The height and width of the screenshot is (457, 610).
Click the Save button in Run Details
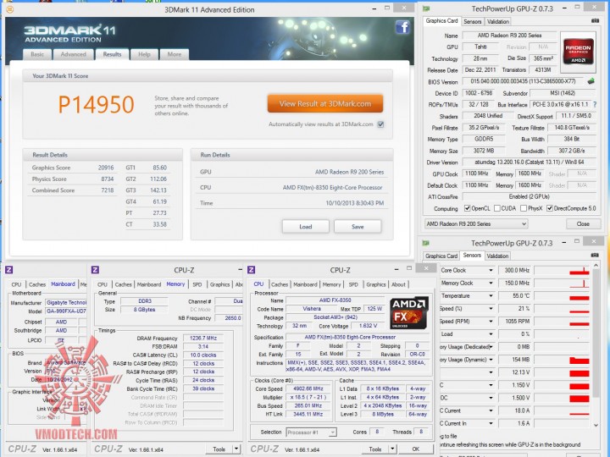point(358,227)
